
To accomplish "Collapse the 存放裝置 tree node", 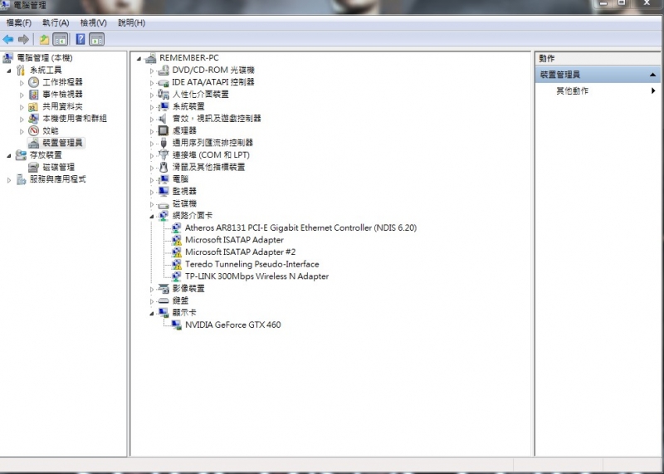I will (9, 156).
